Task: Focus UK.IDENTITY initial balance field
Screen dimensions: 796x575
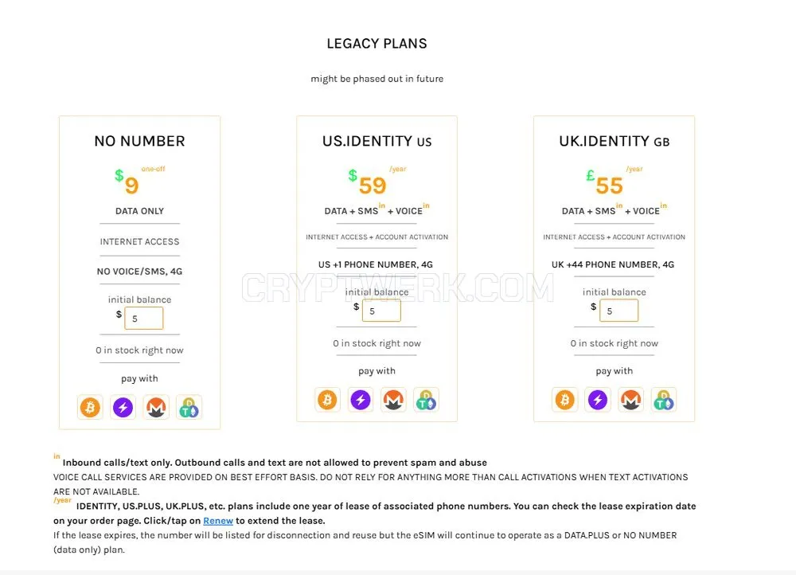Action: point(618,311)
